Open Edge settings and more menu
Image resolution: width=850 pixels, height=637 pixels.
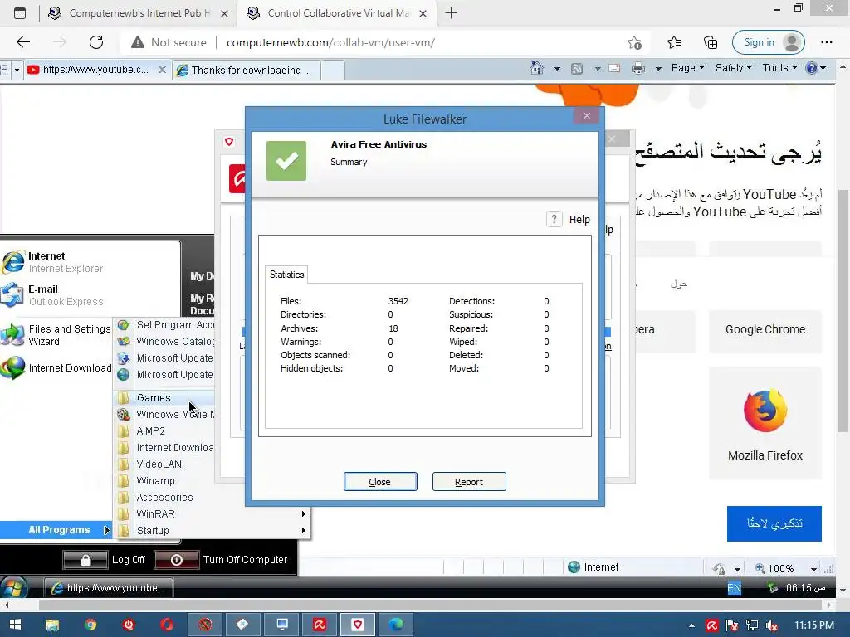click(826, 42)
